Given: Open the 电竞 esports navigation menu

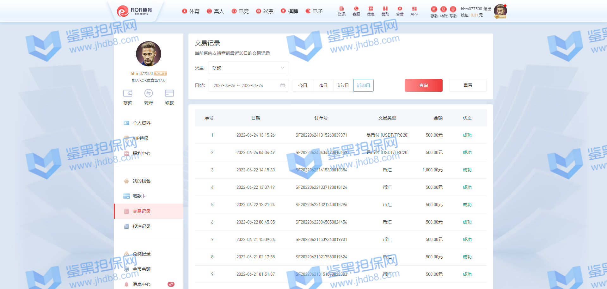Looking at the screenshot, I should [x=240, y=11].
